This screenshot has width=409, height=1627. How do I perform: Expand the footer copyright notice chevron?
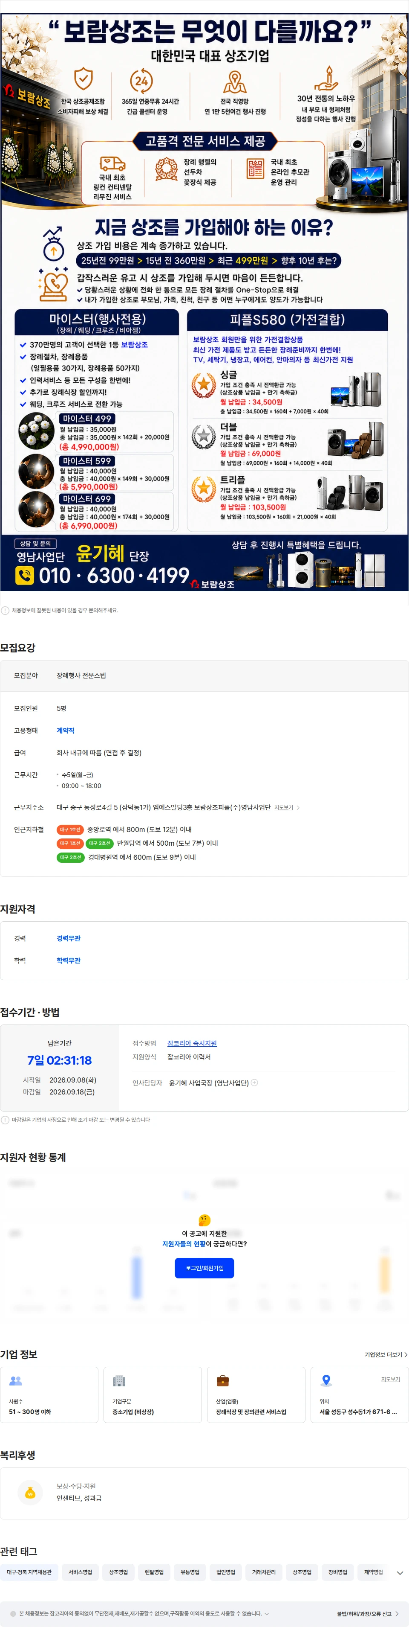pyautogui.click(x=267, y=1614)
